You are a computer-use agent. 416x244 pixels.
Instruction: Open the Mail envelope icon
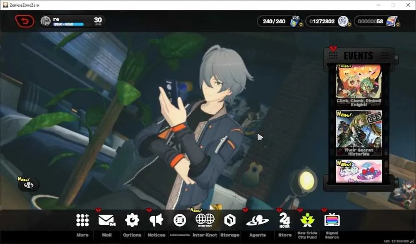pyautogui.click(x=106, y=220)
